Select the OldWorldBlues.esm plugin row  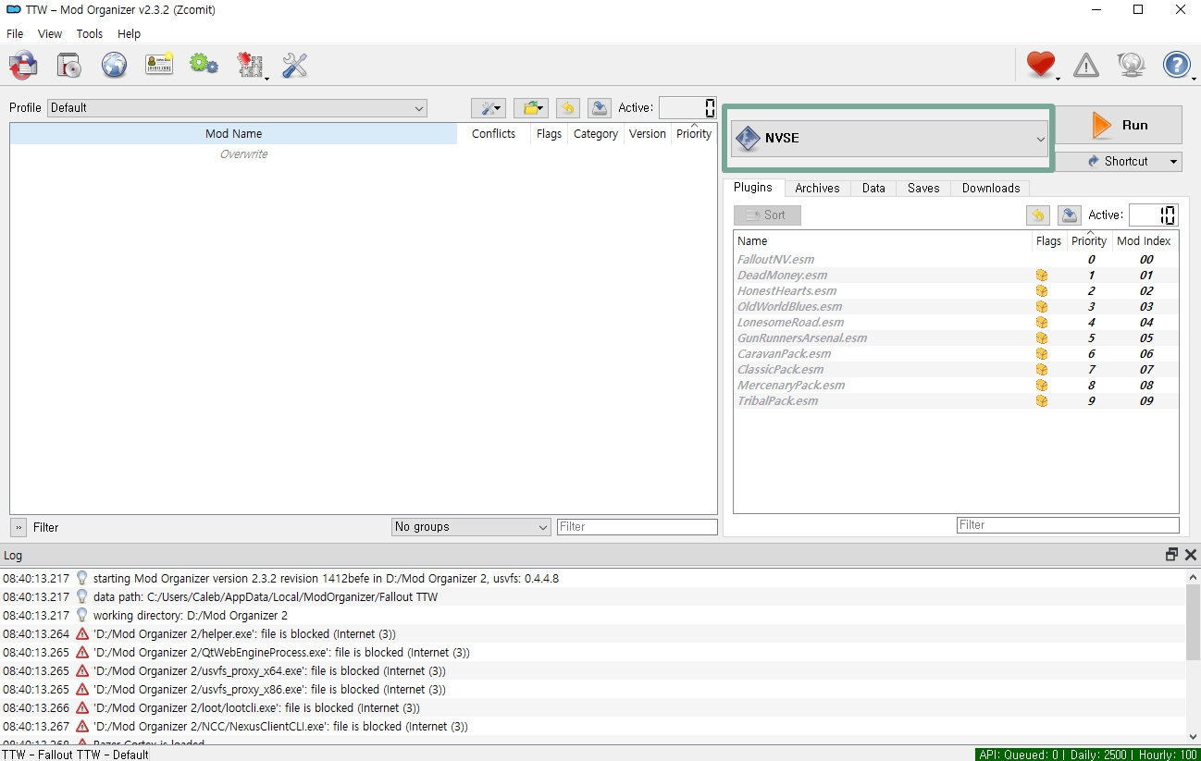[956, 307]
